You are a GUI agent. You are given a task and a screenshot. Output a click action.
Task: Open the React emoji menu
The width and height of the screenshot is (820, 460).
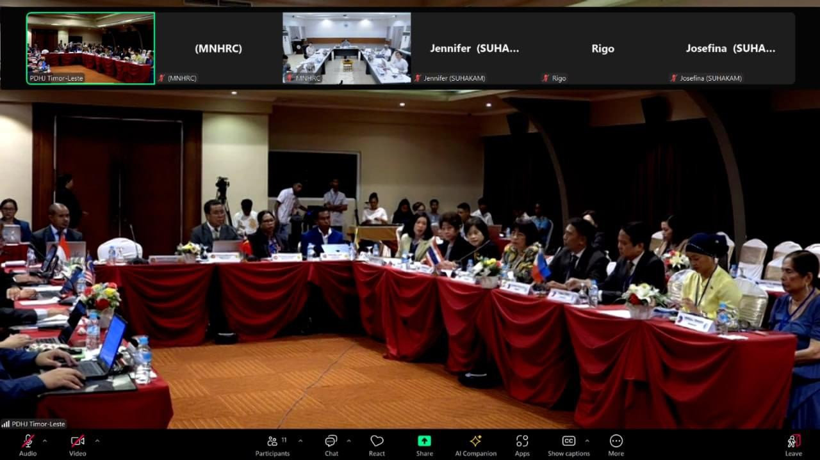pos(377,445)
